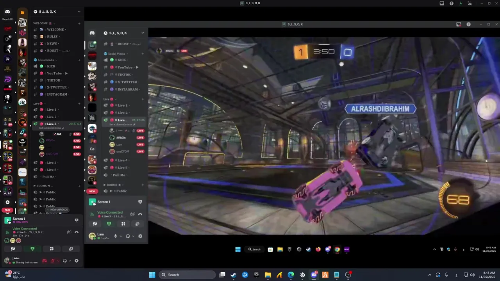The image size is (500, 281).
Task: Toggle camera in voice control row
Action: point(13,249)
